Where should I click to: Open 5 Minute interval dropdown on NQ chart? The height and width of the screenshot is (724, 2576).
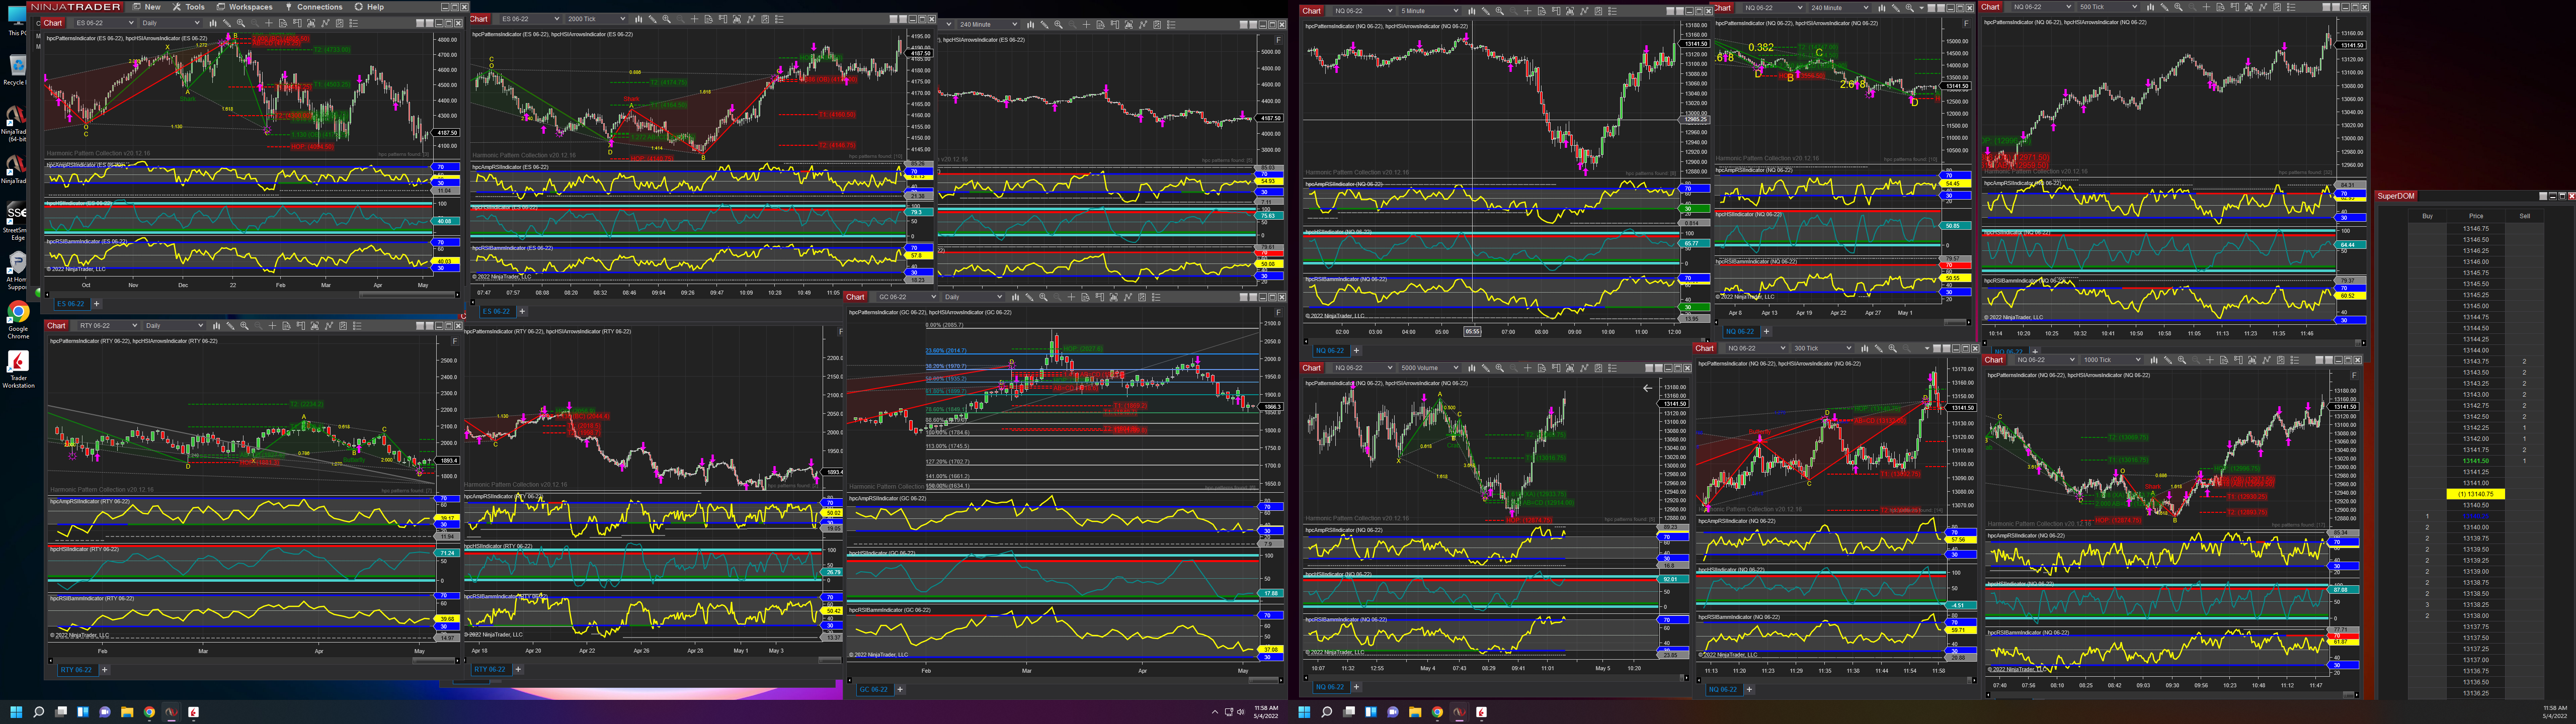1456,11
